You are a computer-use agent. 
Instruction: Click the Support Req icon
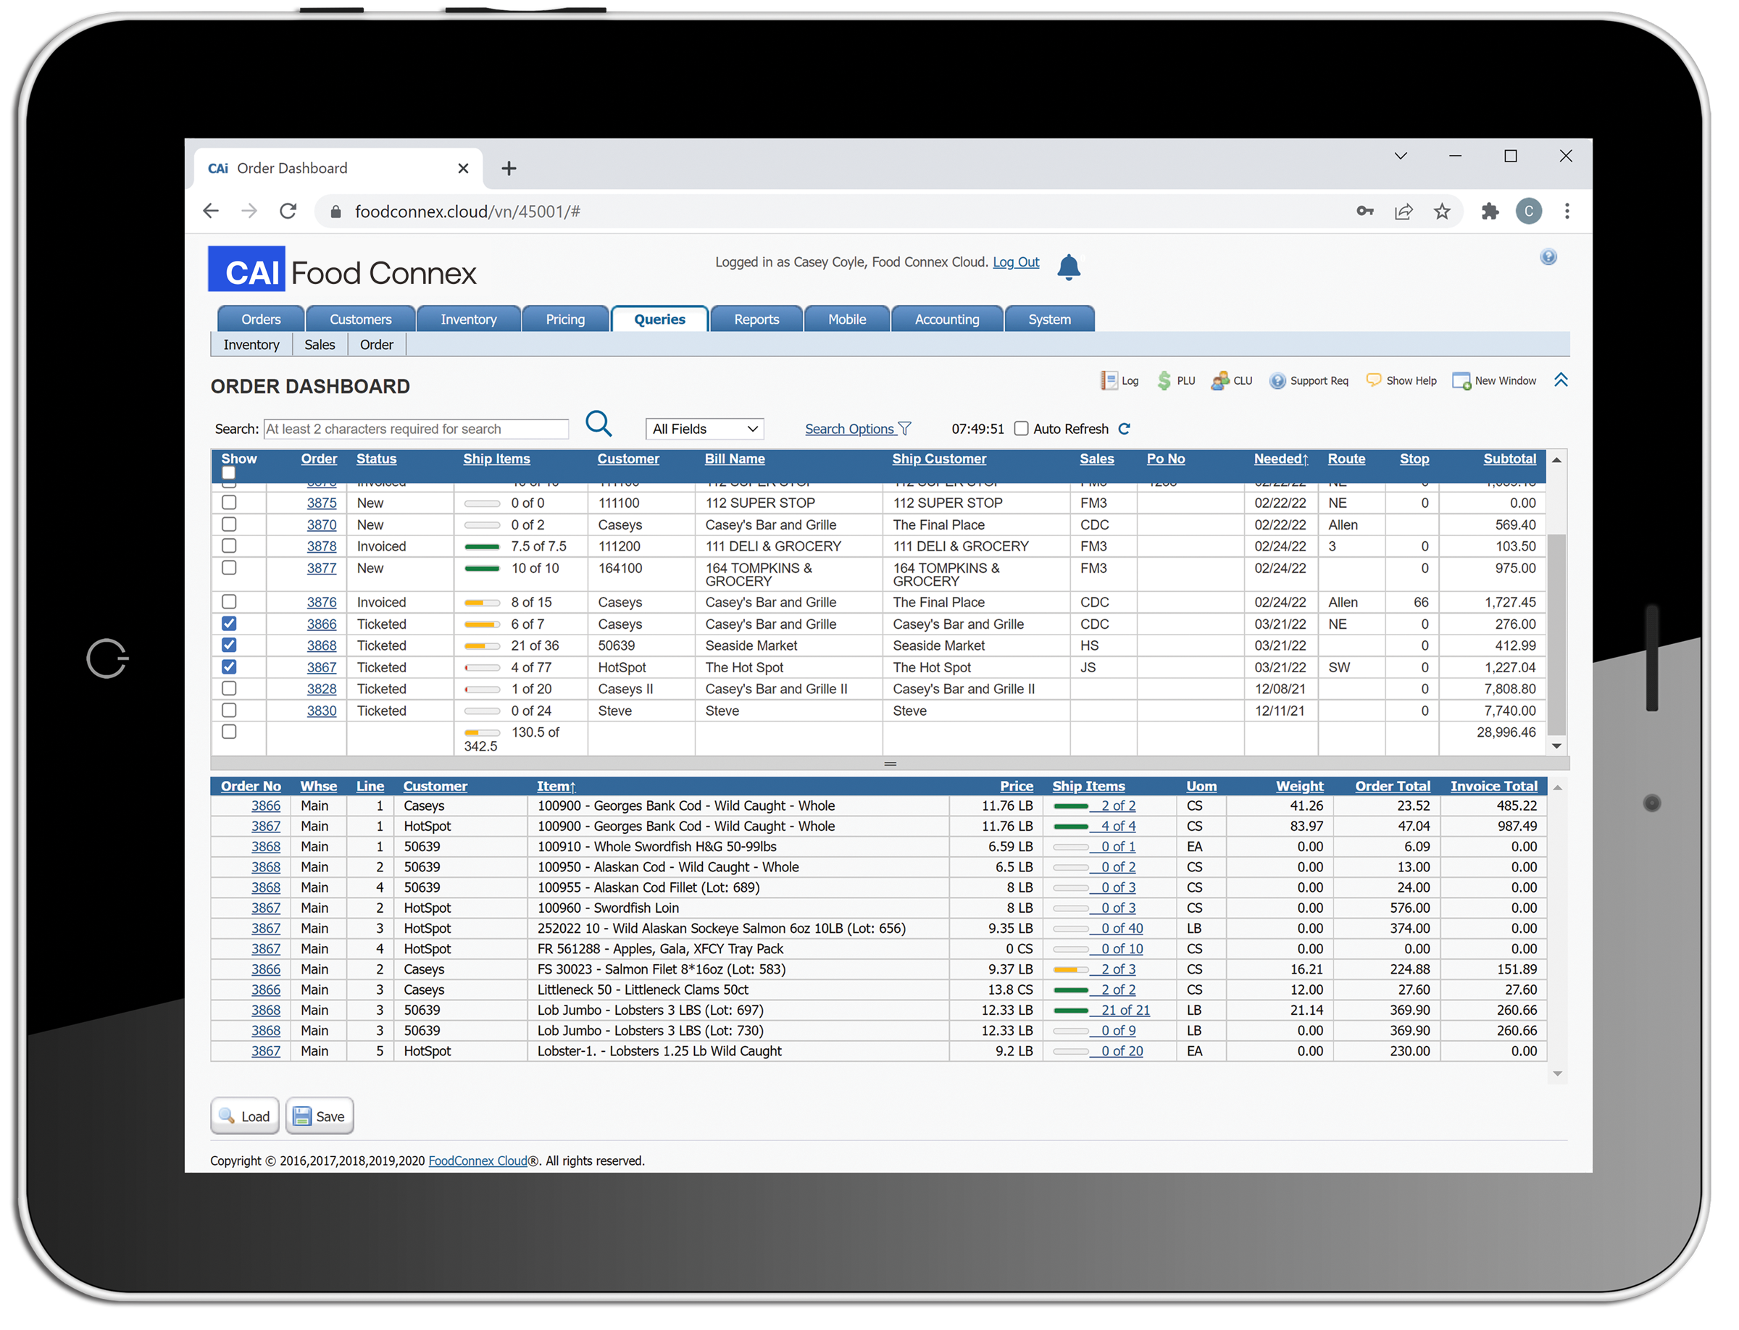tap(1277, 381)
